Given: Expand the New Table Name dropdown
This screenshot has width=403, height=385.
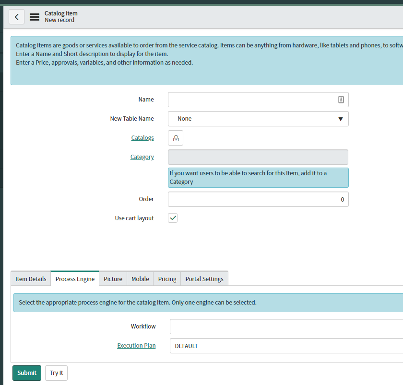Looking at the screenshot, I should pyautogui.click(x=258, y=119).
